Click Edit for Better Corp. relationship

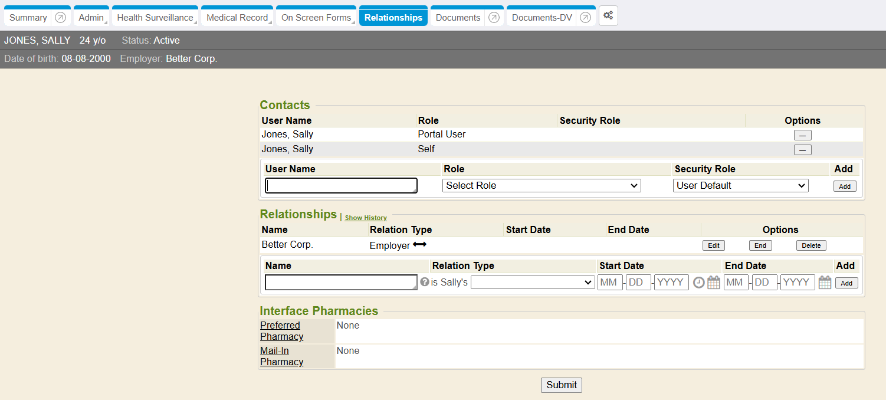pyautogui.click(x=713, y=245)
